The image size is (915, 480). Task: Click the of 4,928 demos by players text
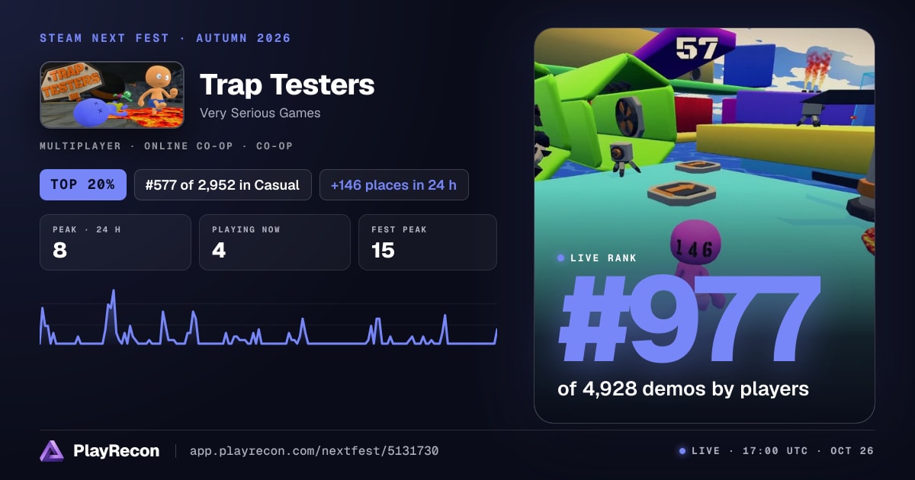coord(683,389)
